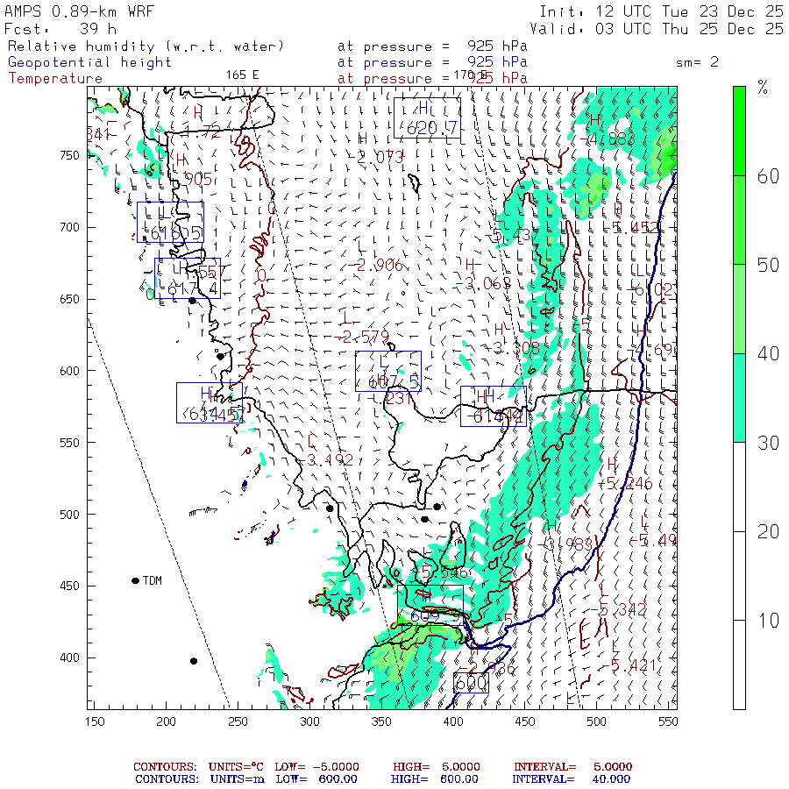Screen dimensions: 789x789
Task: Select the 'Fcst: 39 h' forecast hour text
Action: pos(60,29)
